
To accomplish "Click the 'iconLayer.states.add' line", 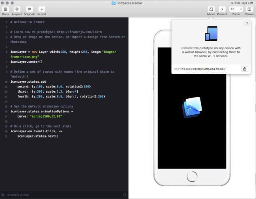I will [x=28, y=82].
